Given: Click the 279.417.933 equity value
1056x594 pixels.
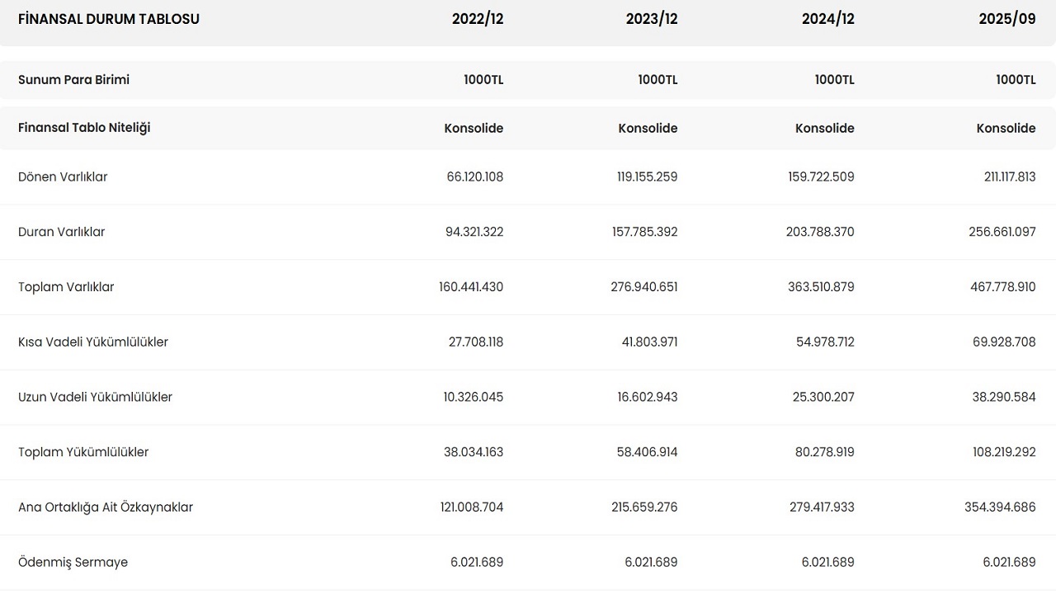Looking at the screenshot, I should (822, 507).
